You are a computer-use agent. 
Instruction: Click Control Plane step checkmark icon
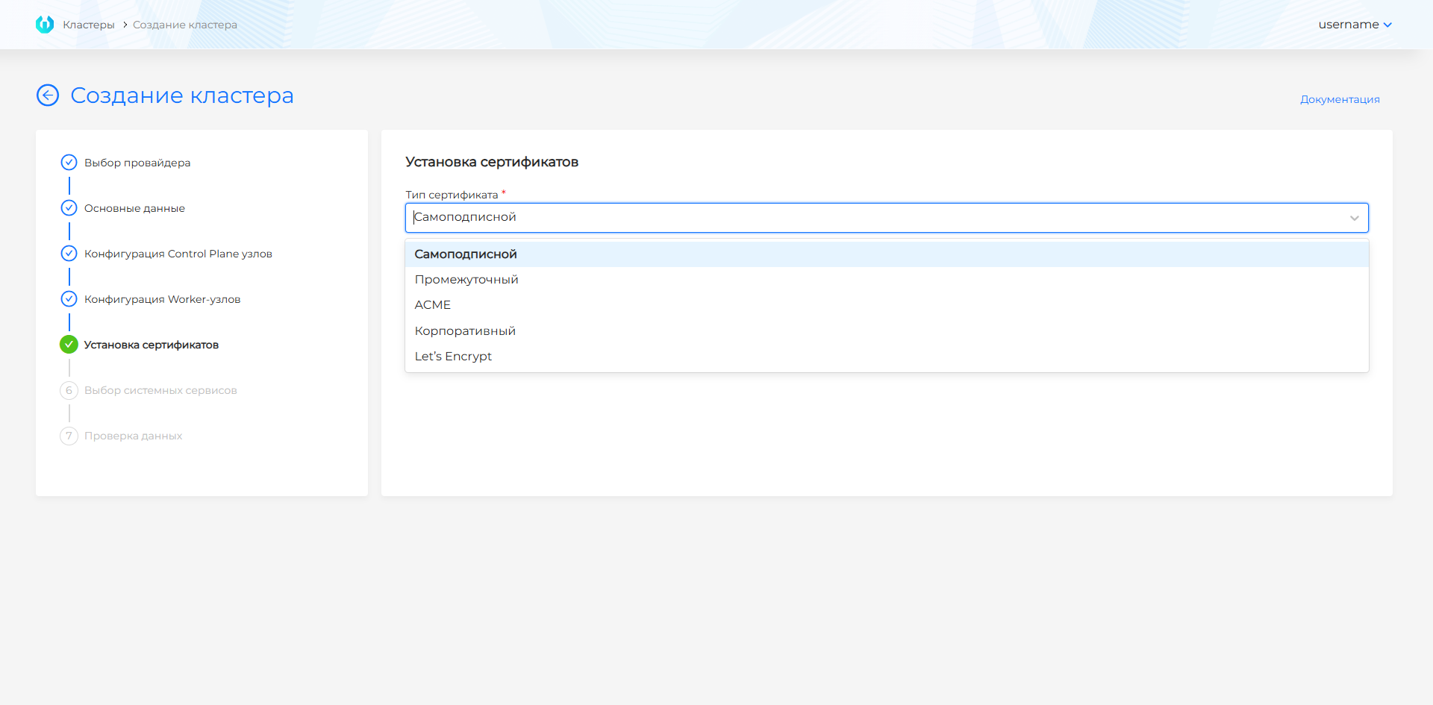click(69, 254)
